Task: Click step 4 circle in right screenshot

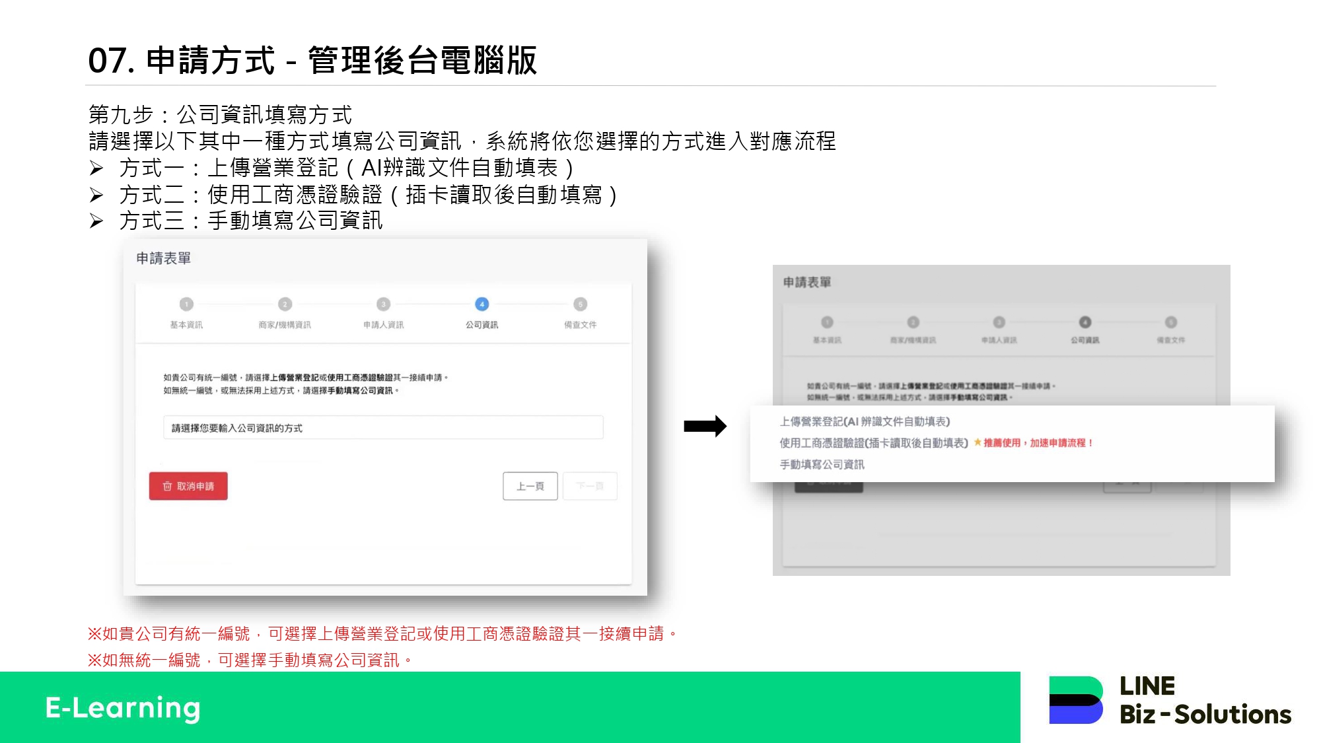Action: 1085,322
